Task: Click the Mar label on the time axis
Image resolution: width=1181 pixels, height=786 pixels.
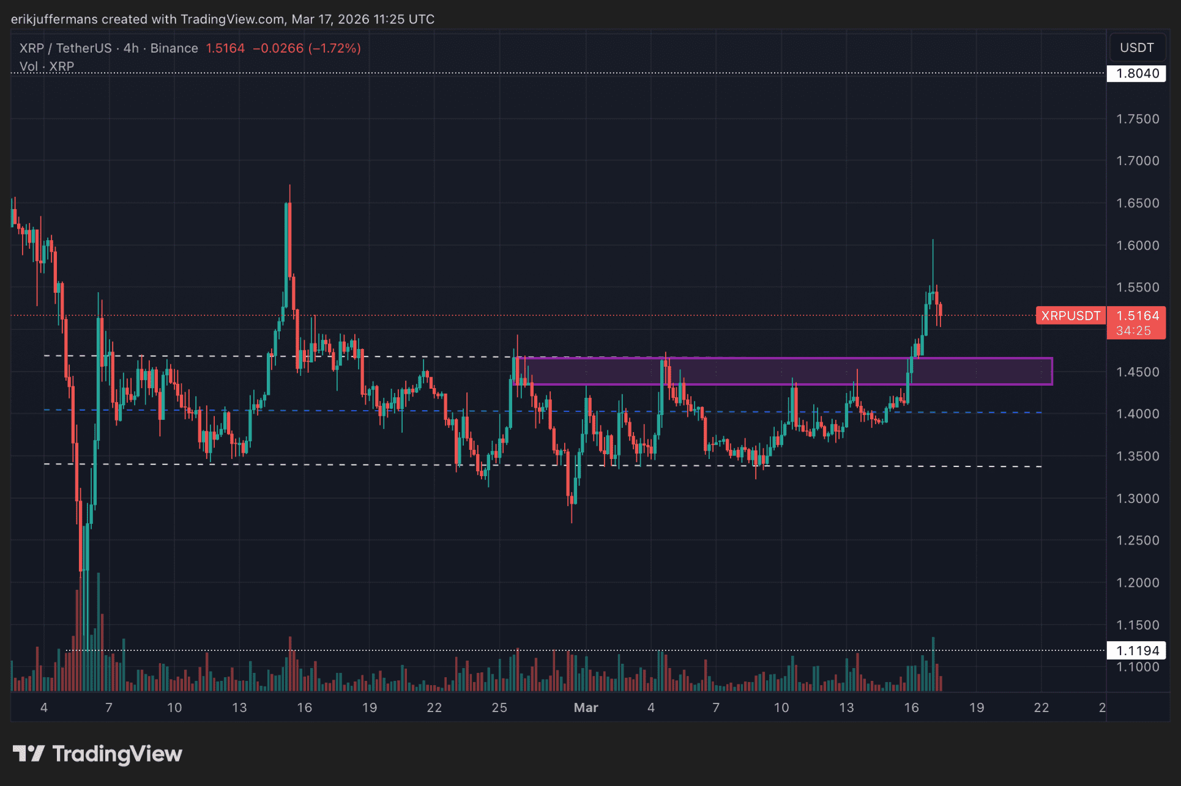Action: 586,707
